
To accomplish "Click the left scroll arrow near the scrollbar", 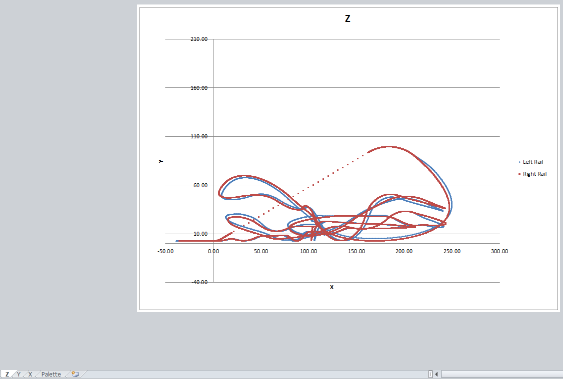I will tap(436, 374).
